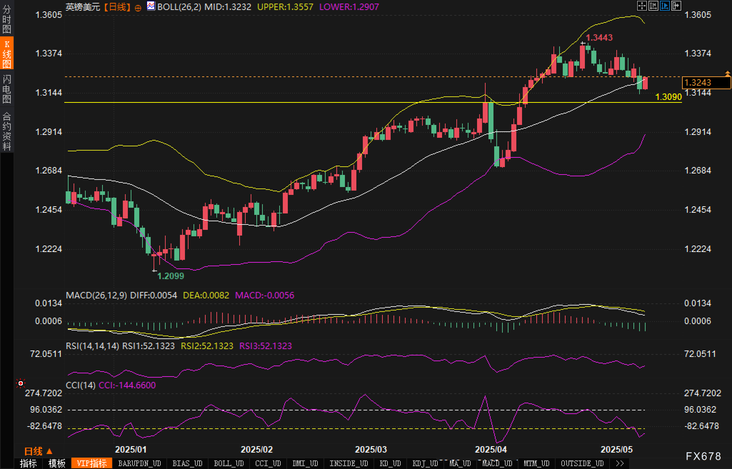
Task: Click the second chart axis icon
Action: point(653,6)
